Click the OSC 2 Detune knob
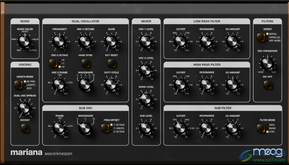This screenshot has height=165, width=289. tap(85, 41)
